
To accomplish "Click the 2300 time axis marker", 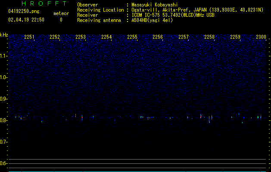I will [261, 37].
